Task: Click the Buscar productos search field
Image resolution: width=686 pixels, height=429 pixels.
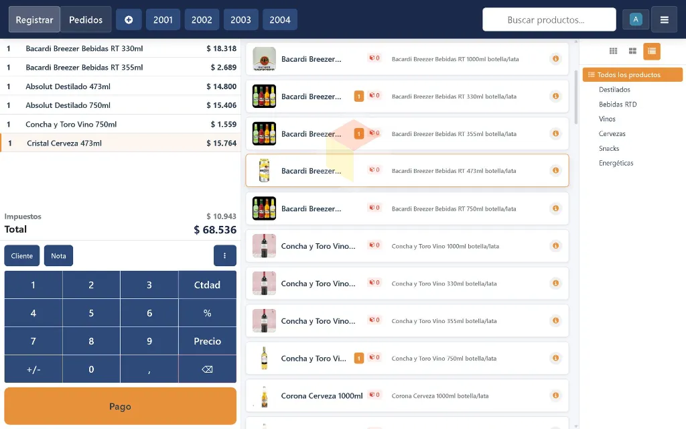Action: coord(549,19)
